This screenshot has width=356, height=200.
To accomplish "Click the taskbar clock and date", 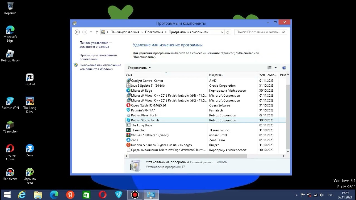I will [345, 195].
